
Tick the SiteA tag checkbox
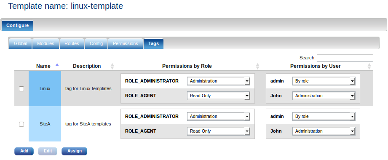[x=21, y=124]
